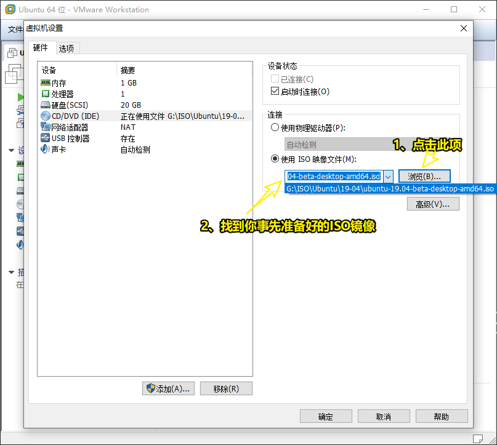Click the 添加(A)... add hardware button
Screen dimensions: 497x445
(169, 388)
